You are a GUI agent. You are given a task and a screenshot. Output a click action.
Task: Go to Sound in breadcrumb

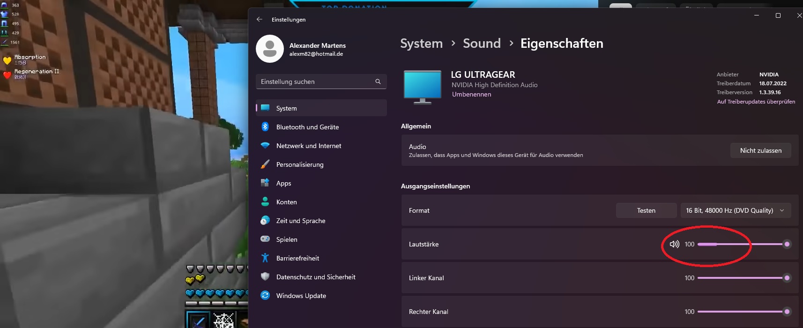click(482, 44)
